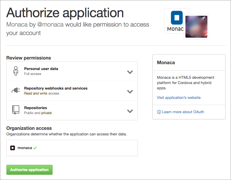231x180 pixels.
Task: Expand the Repositories permission chevron
Action: pos(130,111)
